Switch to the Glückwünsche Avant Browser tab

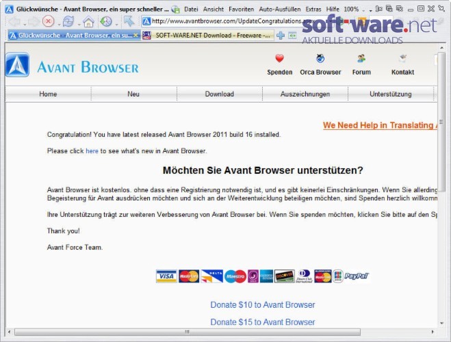point(74,36)
